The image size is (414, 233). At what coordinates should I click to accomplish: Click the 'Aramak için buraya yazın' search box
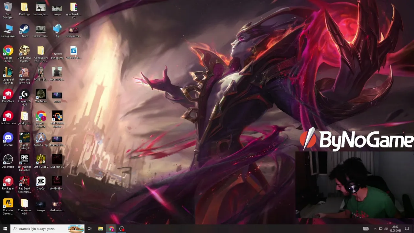coord(48,229)
